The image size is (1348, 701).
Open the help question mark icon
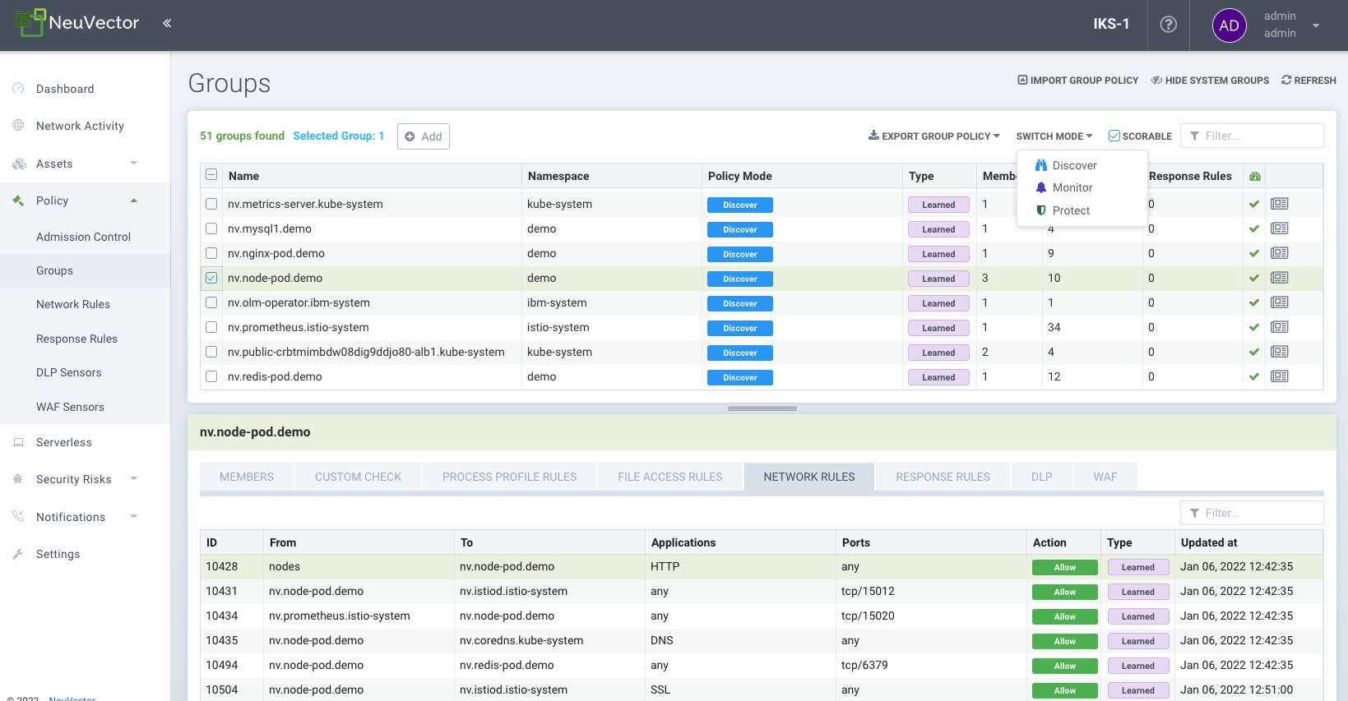(1168, 25)
